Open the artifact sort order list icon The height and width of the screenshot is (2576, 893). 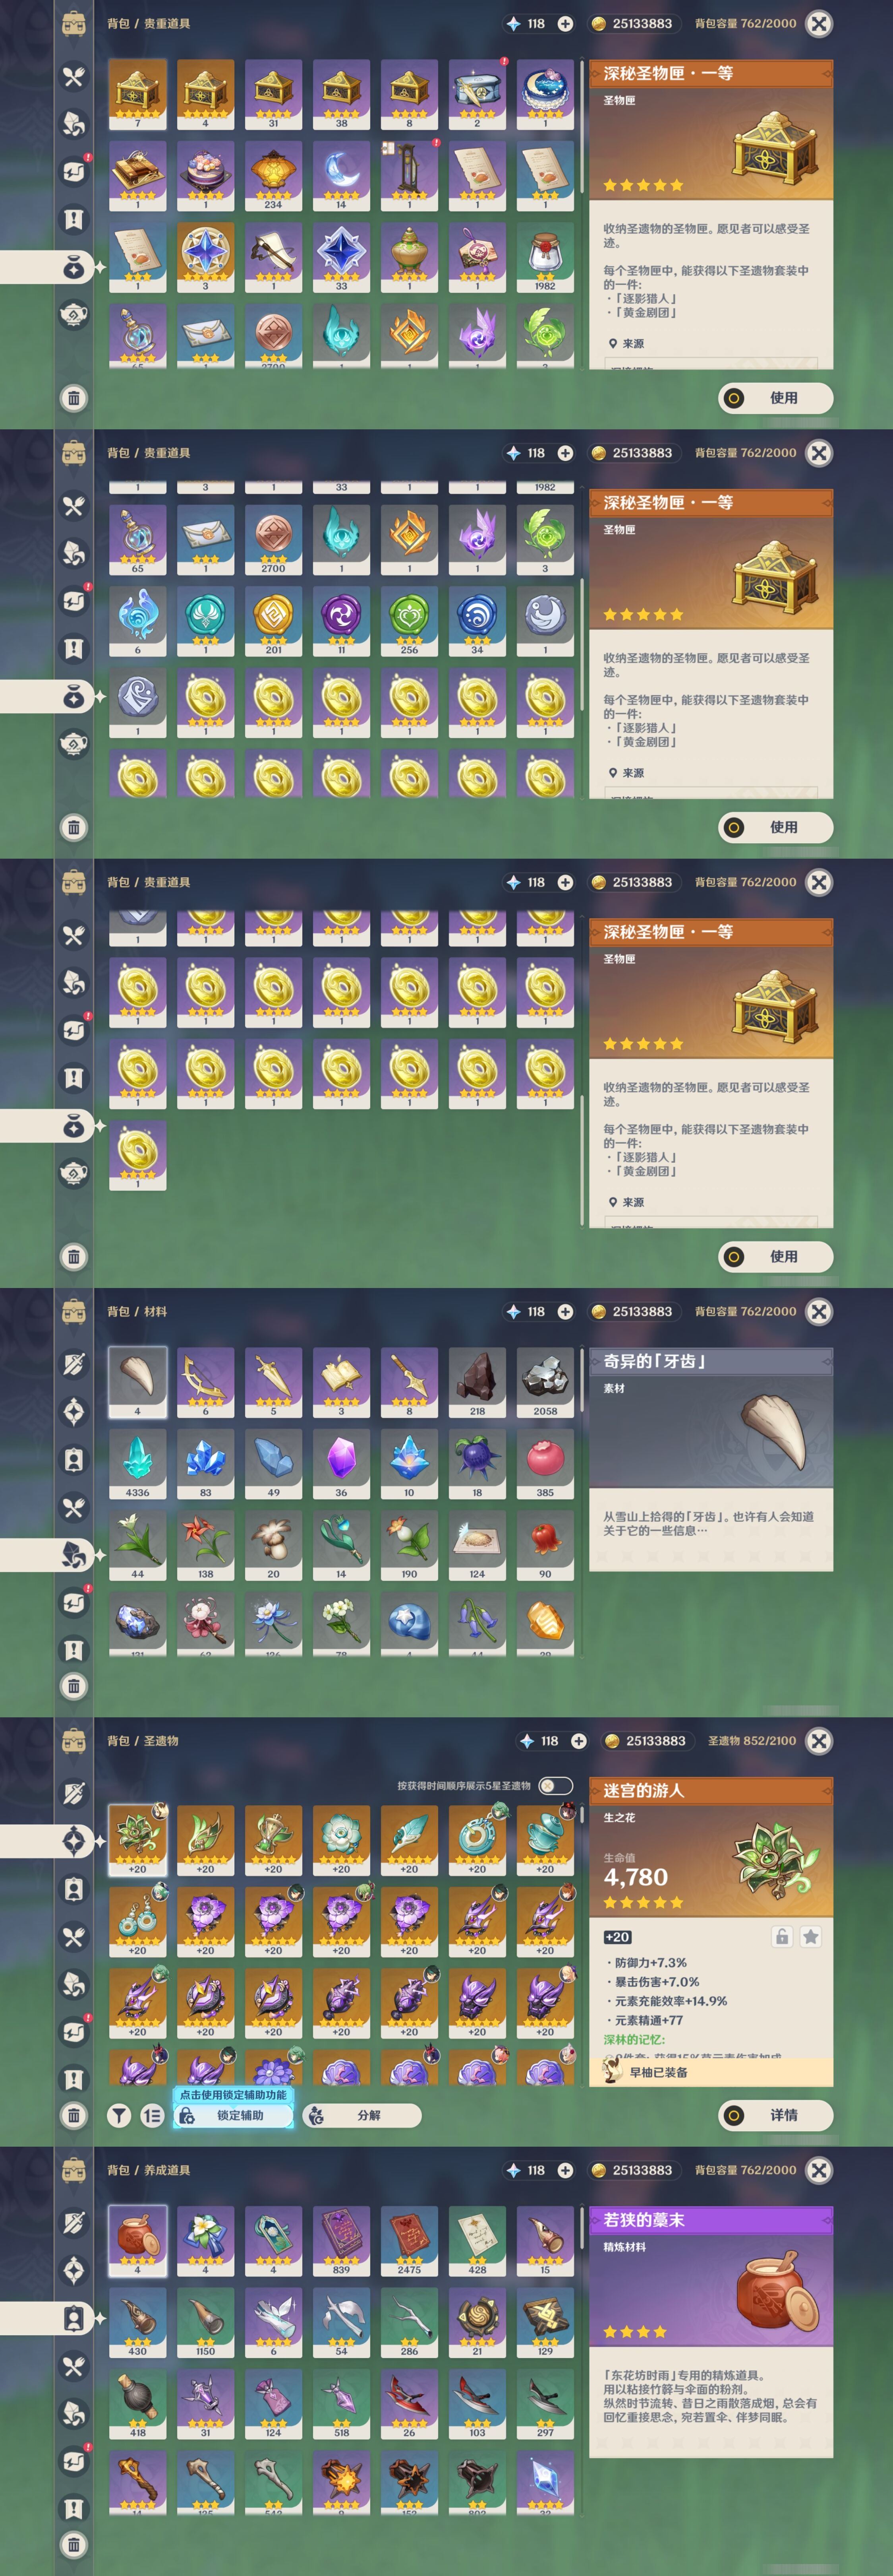(x=152, y=2115)
